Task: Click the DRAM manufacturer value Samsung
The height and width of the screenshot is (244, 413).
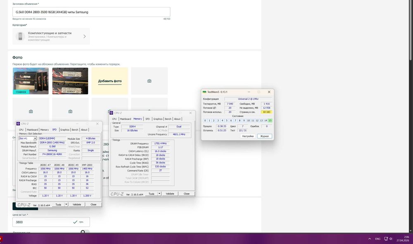Action: point(52,150)
